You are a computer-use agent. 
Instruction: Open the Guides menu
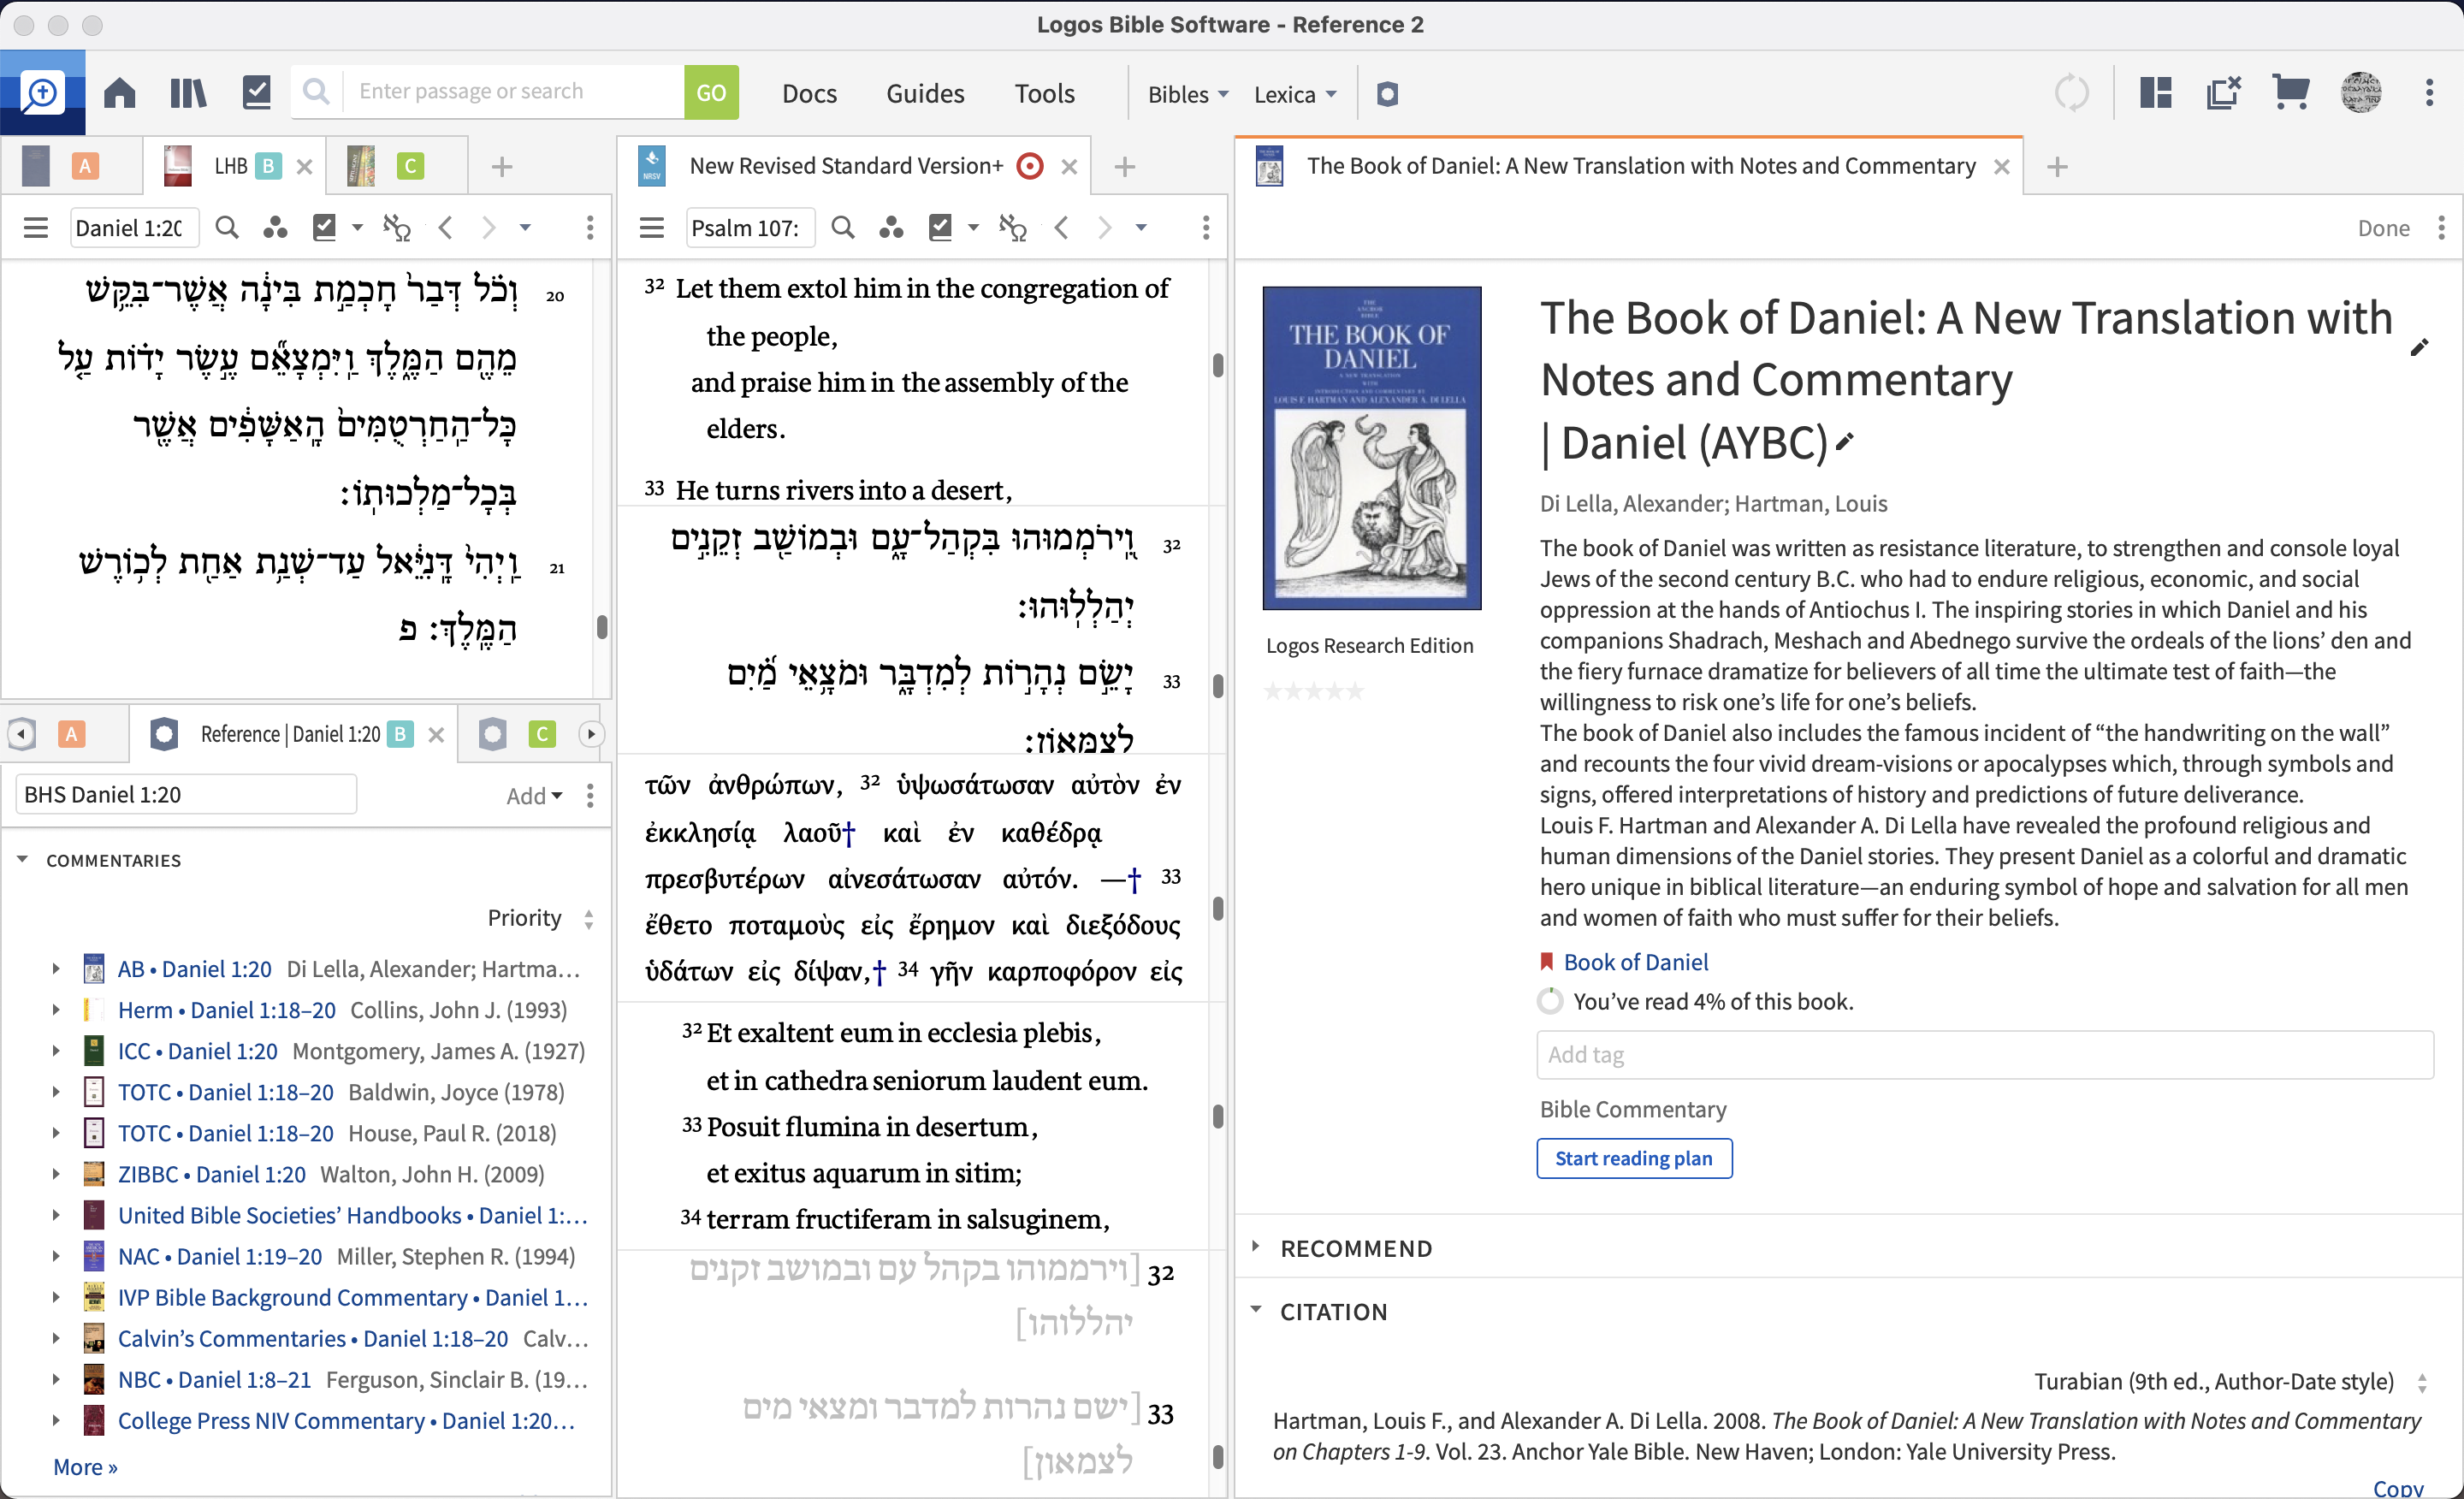[x=925, y=93]
